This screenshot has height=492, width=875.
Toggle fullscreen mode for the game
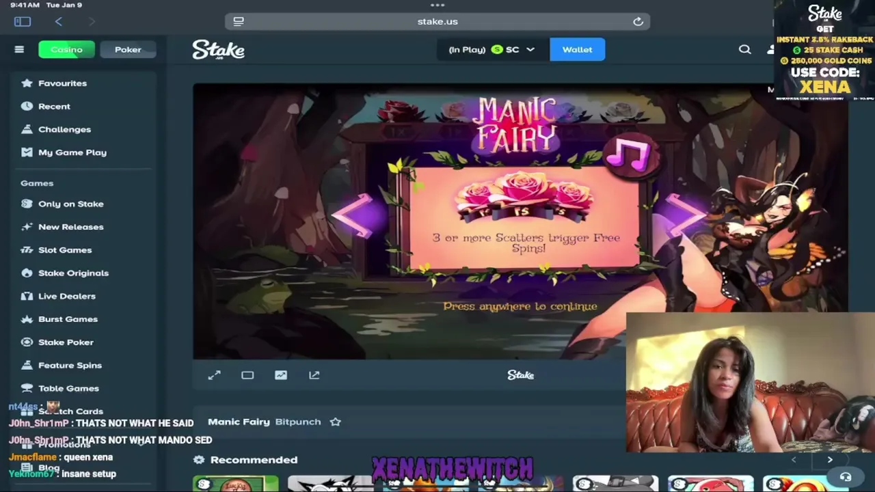(215, 375)
